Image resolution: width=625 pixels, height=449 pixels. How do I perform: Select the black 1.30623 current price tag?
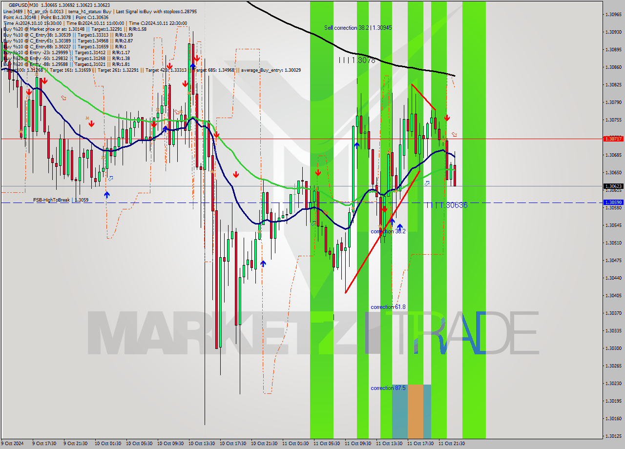point(613,186)
